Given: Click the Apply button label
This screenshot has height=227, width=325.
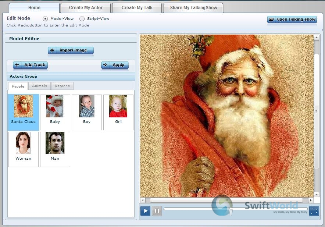Looking at the screenshot, I should 118,65.
